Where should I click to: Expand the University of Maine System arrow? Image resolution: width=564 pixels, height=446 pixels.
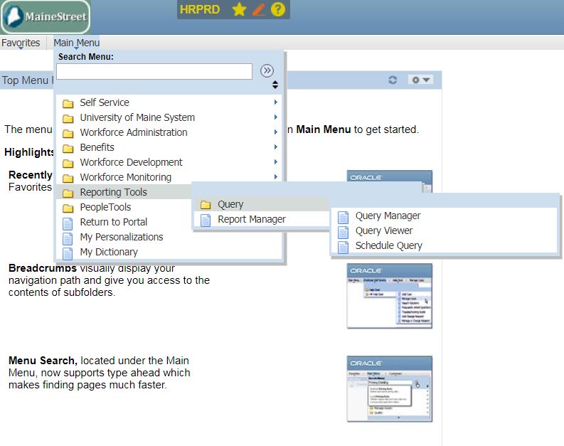(275, 117)
